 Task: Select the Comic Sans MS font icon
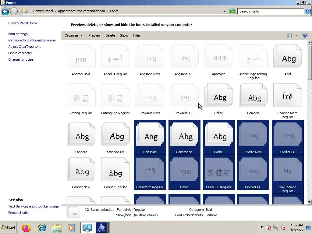pos(115,134)
